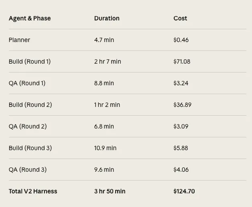
Task: Click the "Build (Round 1)" row label
Action: click(30, 62)
